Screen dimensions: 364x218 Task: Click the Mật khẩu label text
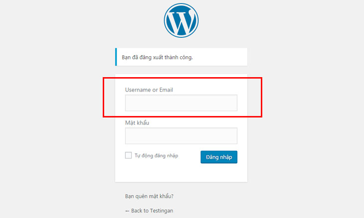point(137,123)
